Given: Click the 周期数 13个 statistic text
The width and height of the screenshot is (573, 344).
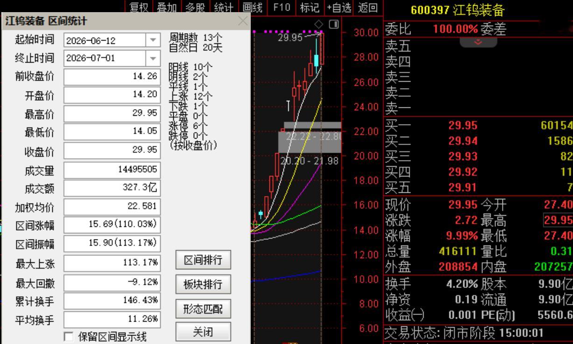Looking at the screenshot, I should [x=196, y=37].
